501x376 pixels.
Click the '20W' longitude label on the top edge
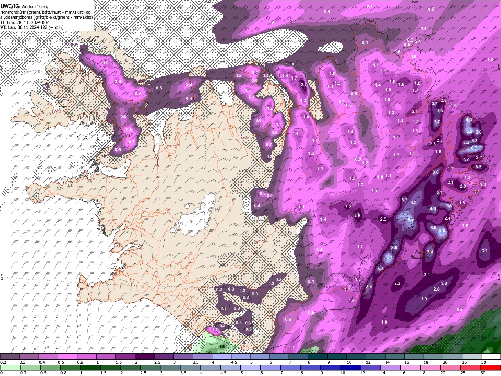(x=209, y=2)
